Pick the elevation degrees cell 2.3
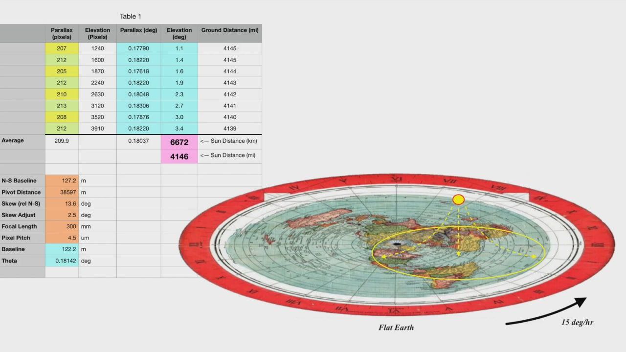This screenshot has width=626, height=352. coord(179,94)
